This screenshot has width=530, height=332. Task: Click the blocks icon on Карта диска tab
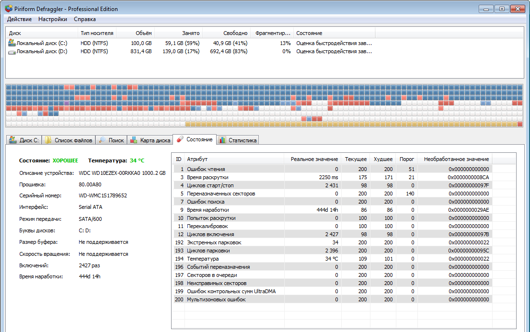pos(134,139)
